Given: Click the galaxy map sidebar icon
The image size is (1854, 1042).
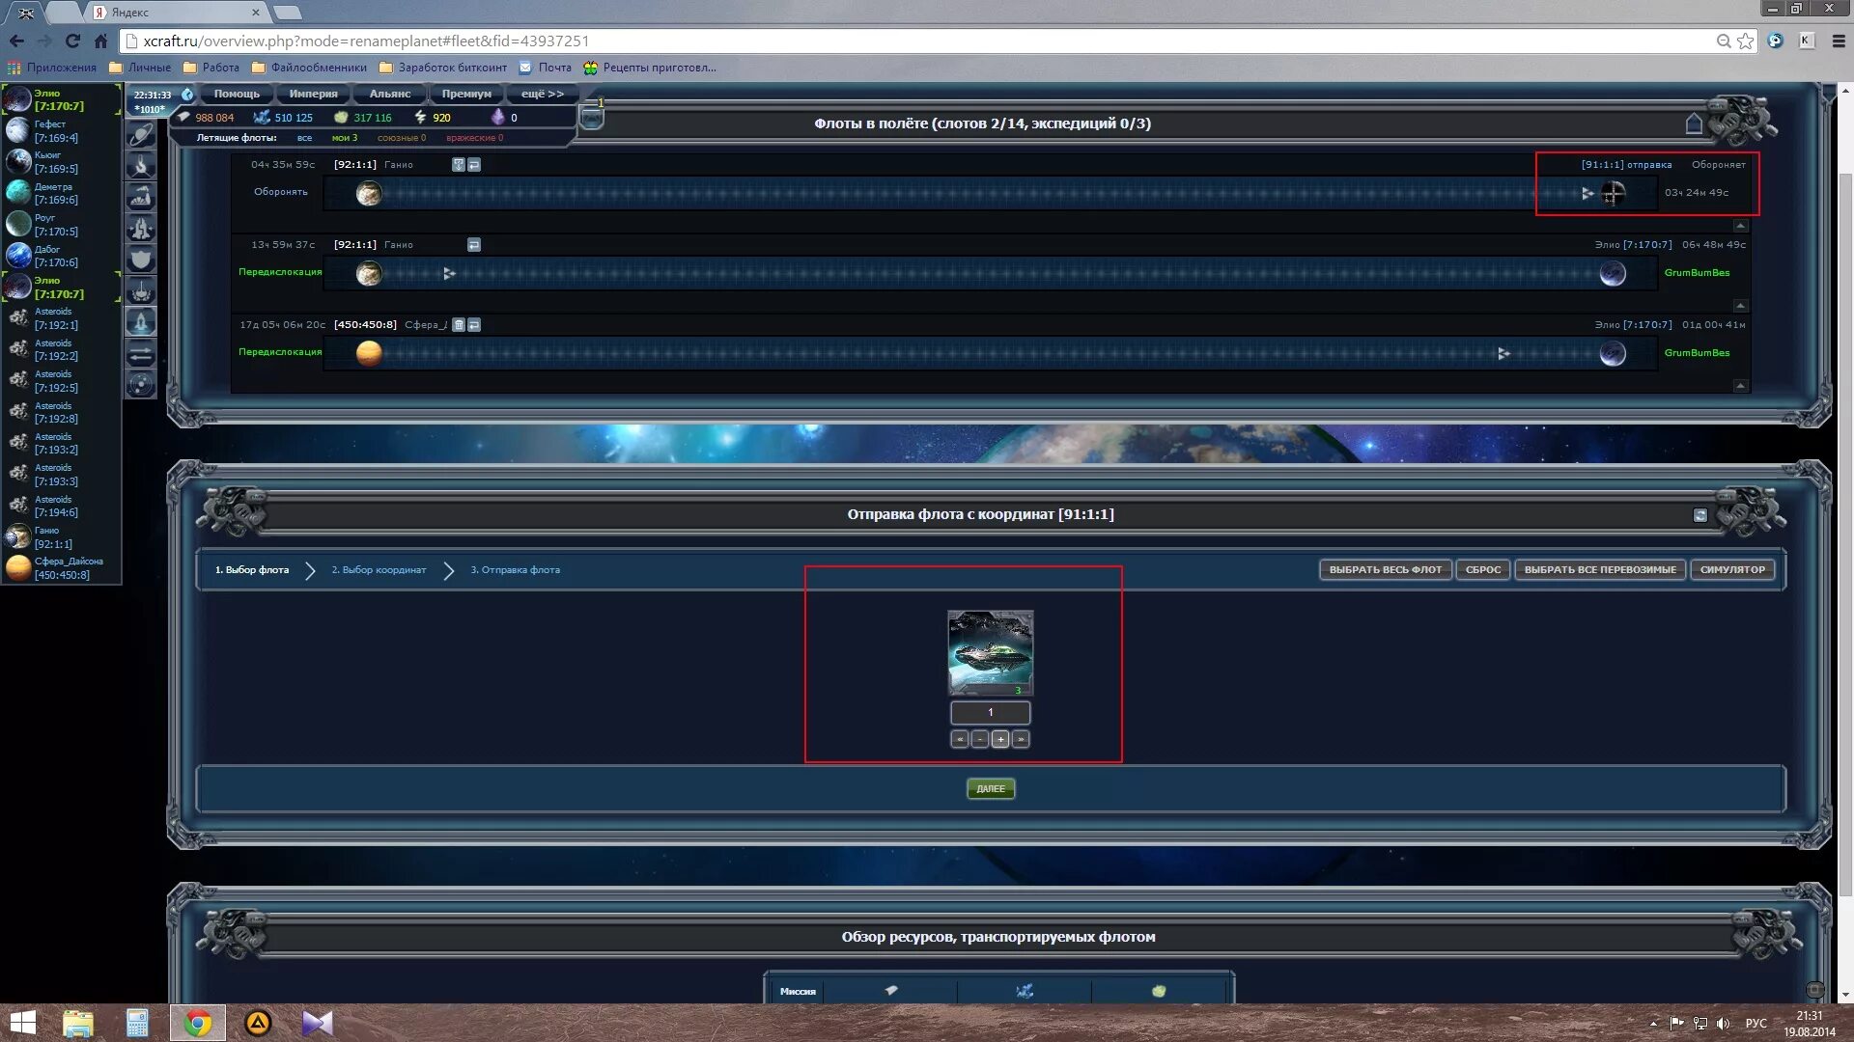Looking at the screenshot, I should (141, 385).
